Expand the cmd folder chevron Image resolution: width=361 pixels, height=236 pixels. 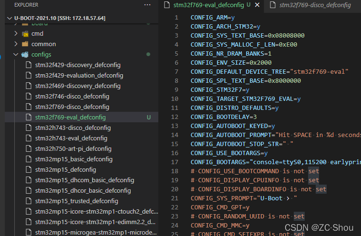tap(16, 34)
